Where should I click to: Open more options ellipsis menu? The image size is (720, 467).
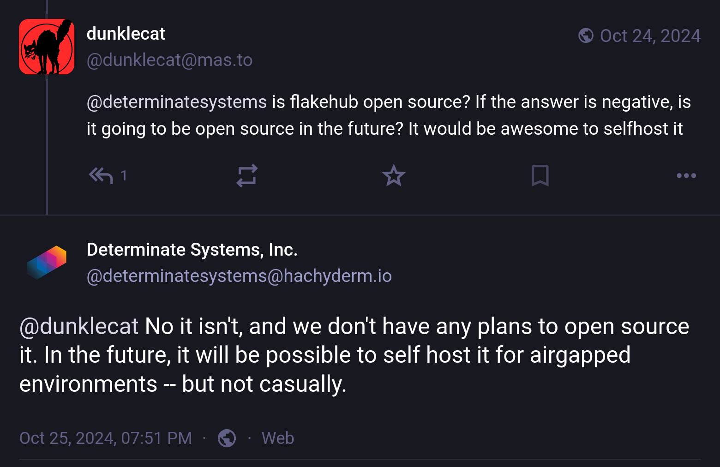pos(686,176)
